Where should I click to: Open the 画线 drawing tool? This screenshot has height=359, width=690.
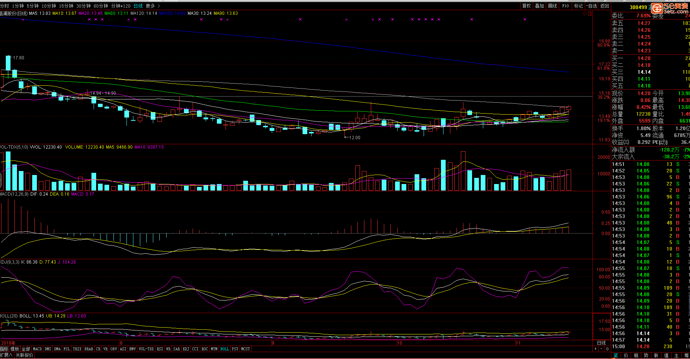[x=552, y=6]
